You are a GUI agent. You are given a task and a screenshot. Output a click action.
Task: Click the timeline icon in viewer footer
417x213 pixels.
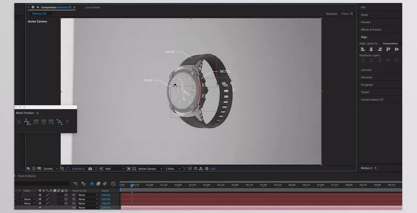point(195,169)
